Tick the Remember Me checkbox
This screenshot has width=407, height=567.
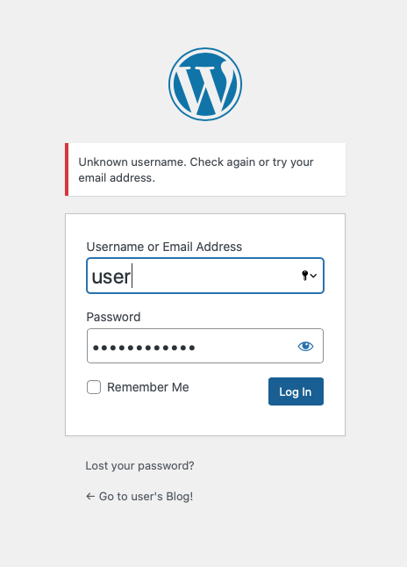[x=94, y=387]
